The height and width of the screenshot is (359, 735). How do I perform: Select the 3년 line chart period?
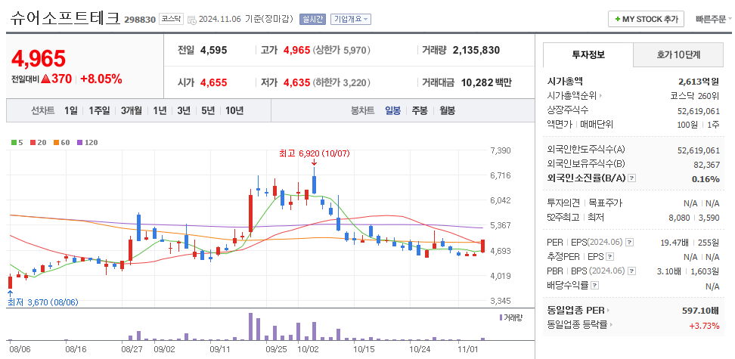pyautogui.click(x=184, y=110)
